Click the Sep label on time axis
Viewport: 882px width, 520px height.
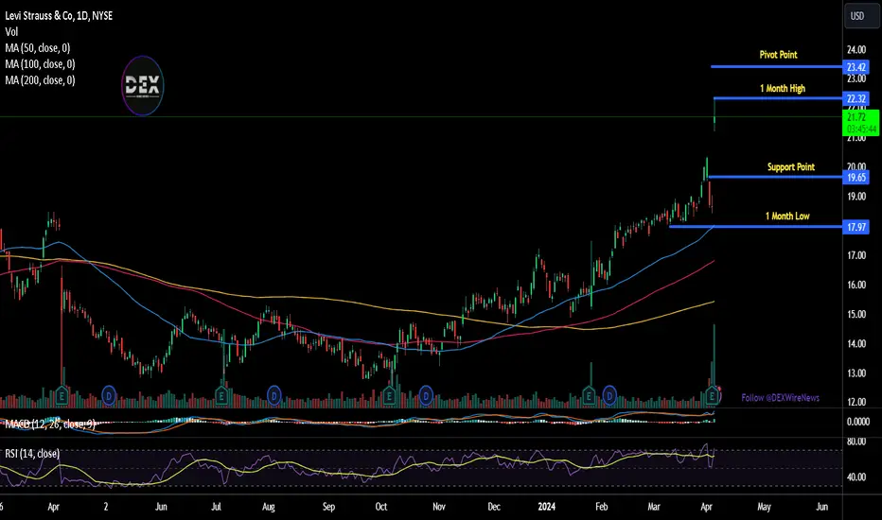[328, 507]
